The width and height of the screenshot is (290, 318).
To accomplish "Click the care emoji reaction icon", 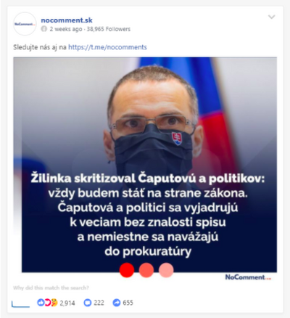I will pos(54,303).
